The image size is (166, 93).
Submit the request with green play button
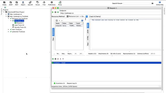53,12
